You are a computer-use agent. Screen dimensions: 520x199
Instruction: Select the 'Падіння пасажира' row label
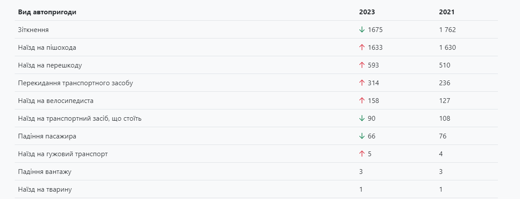click(47, 136)
